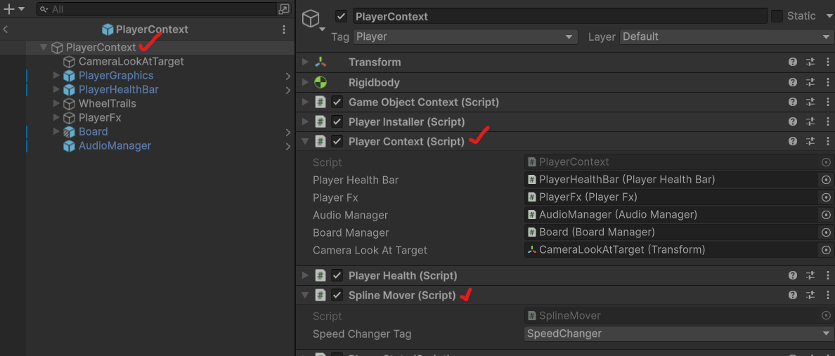Screen dimensions: 835x356
Task: Open the Tag dropdown showing Player
Action: pos(465,37)
